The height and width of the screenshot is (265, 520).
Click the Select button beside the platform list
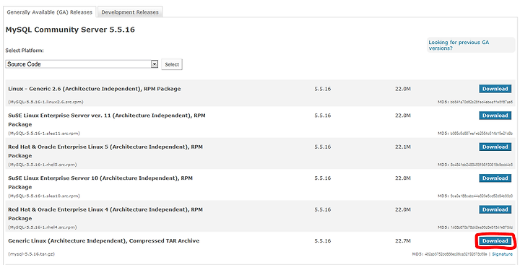(172, 64)
